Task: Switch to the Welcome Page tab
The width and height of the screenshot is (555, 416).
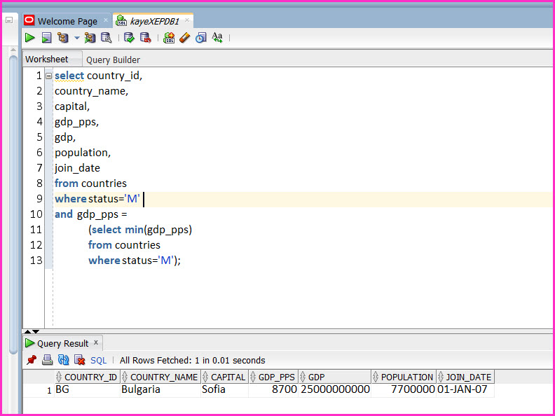Action: point(67,21)
